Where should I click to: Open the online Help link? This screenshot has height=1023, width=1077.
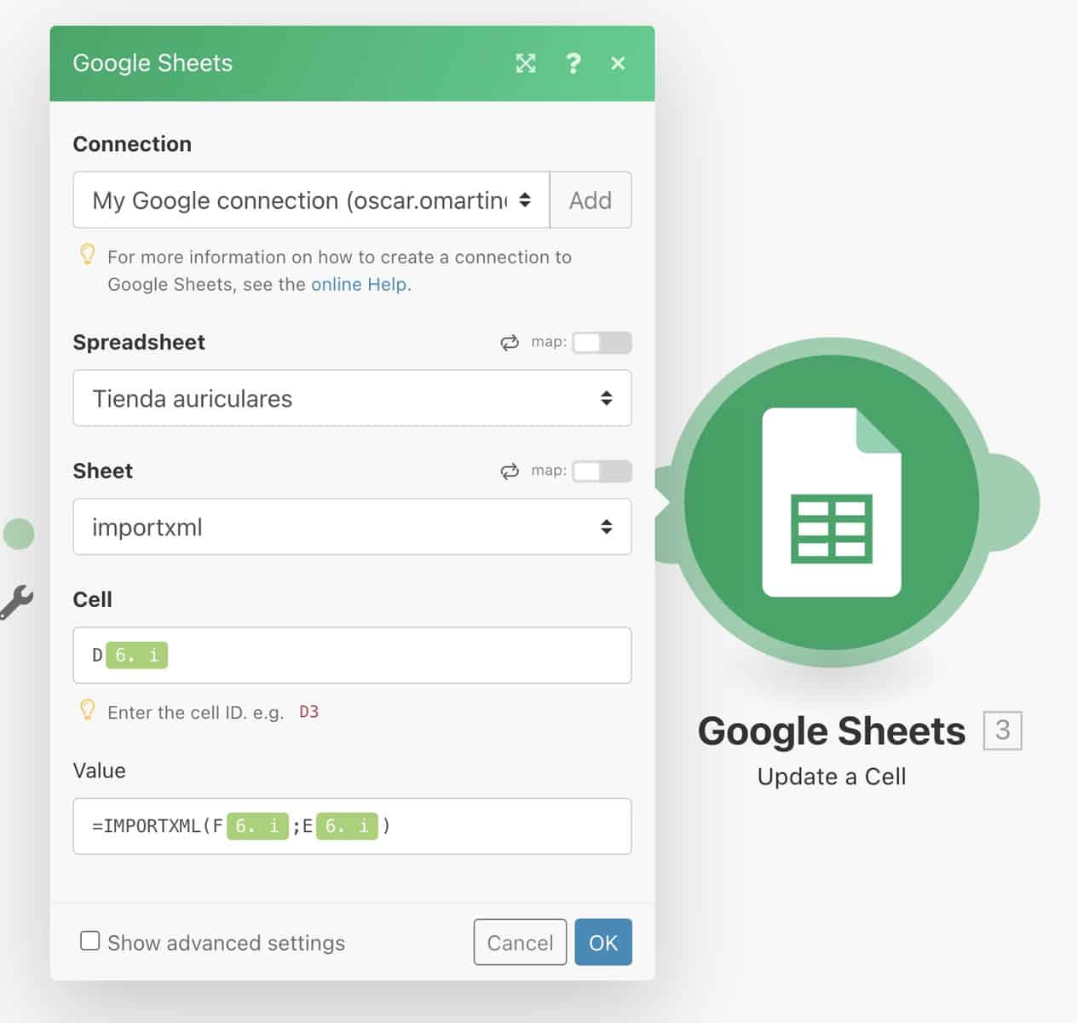(x=360, y=285)
